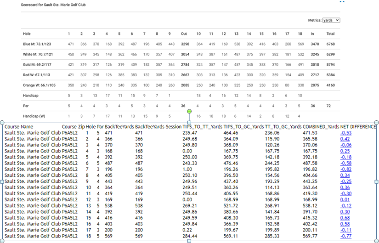The image size is (379, 243).
Task: Click the green rotation handle above the table
Action: tap(189, 111)
